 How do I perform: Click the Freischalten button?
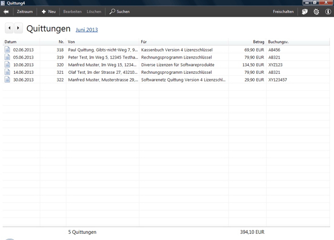[x=283, y=11]
